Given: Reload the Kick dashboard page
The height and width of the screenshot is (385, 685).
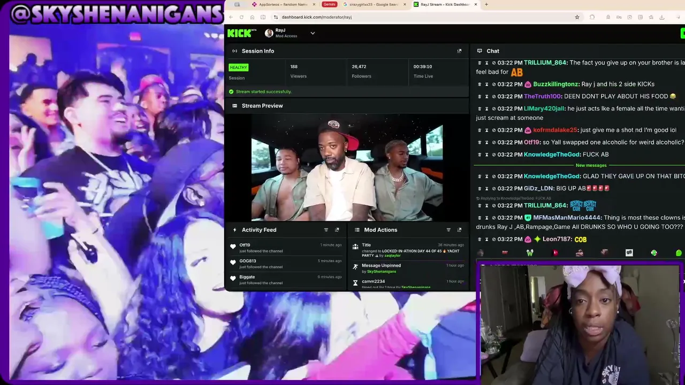Looking at the screenshot, I should [241, 17].
